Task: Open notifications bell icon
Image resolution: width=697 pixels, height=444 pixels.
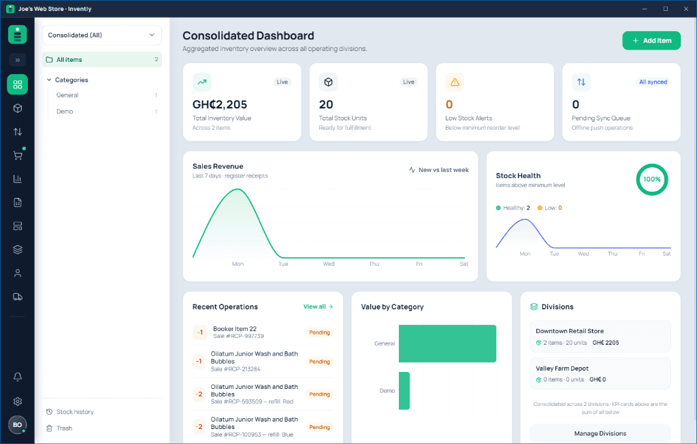Action: tap(17, 377)
